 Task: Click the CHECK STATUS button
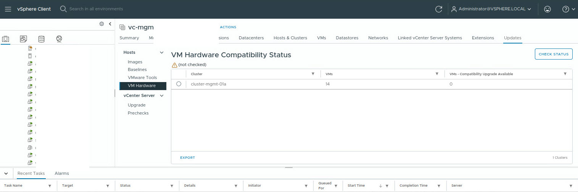pos(553,54)
